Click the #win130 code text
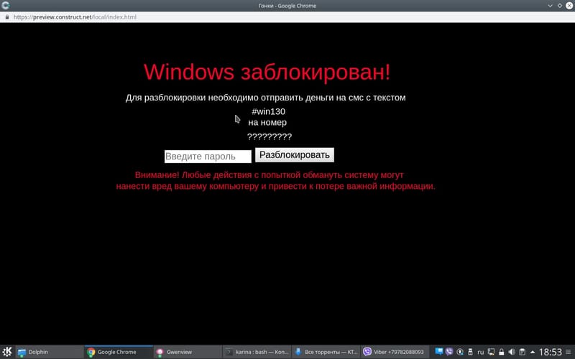575x359 pixels. pyautogui.click(x=268, y=111)
